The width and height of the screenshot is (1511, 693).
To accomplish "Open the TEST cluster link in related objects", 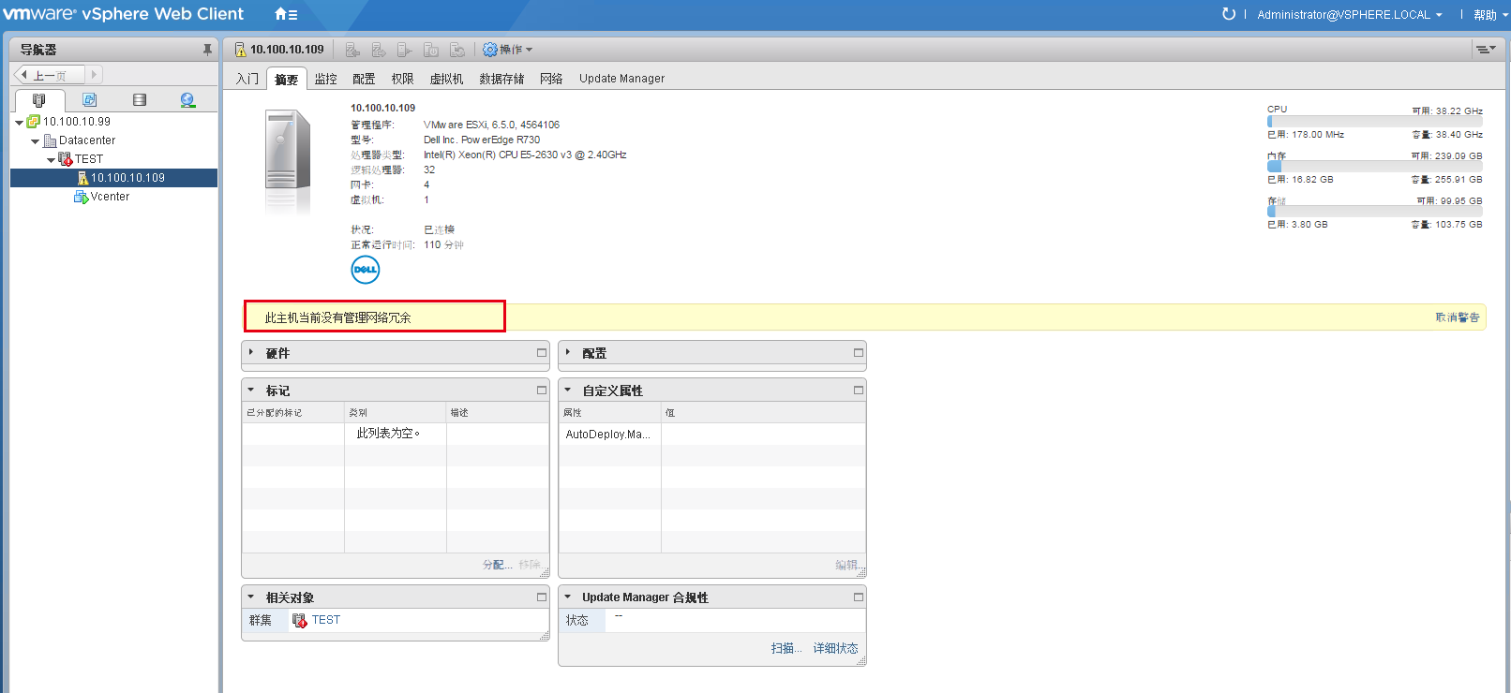I will (326, 620).
